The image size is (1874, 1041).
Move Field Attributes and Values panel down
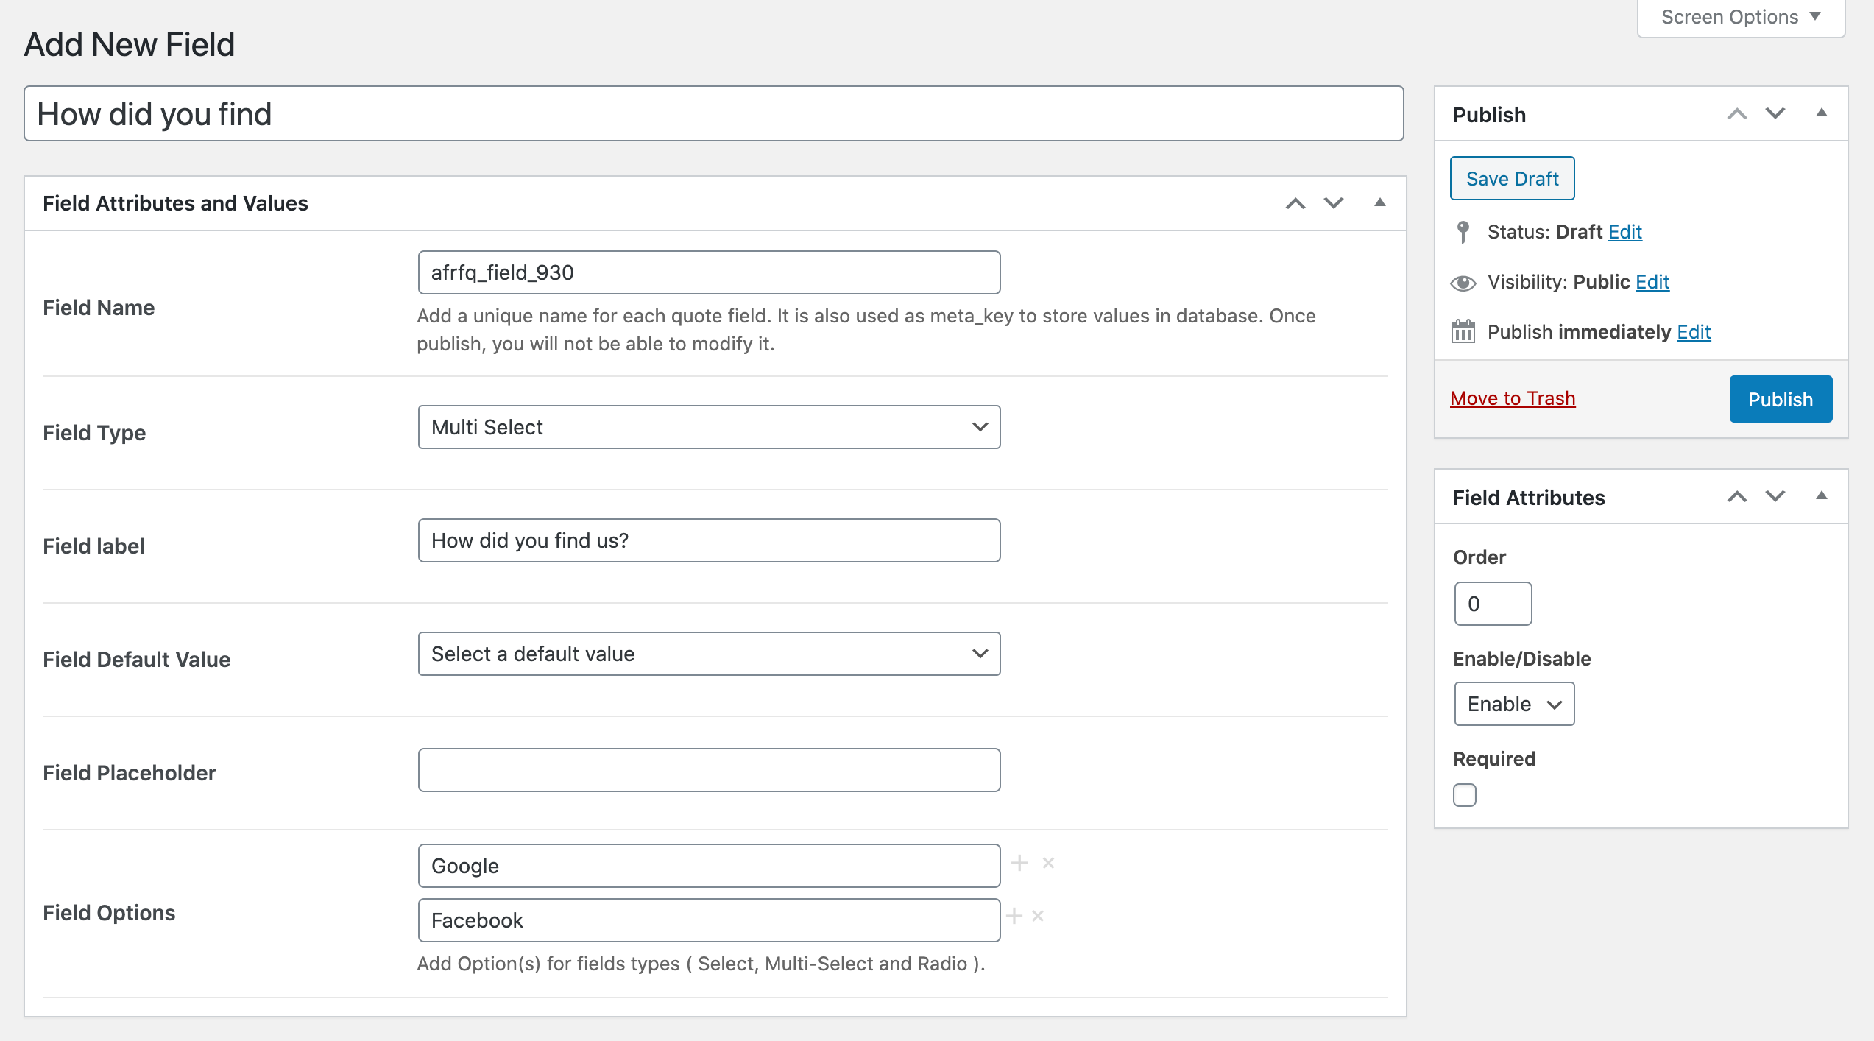coord(1334,203)
